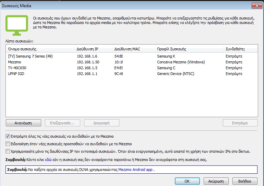Click MAC address starting with 10:1
This screenshot has width=264, height=186.
pos(119,62)
